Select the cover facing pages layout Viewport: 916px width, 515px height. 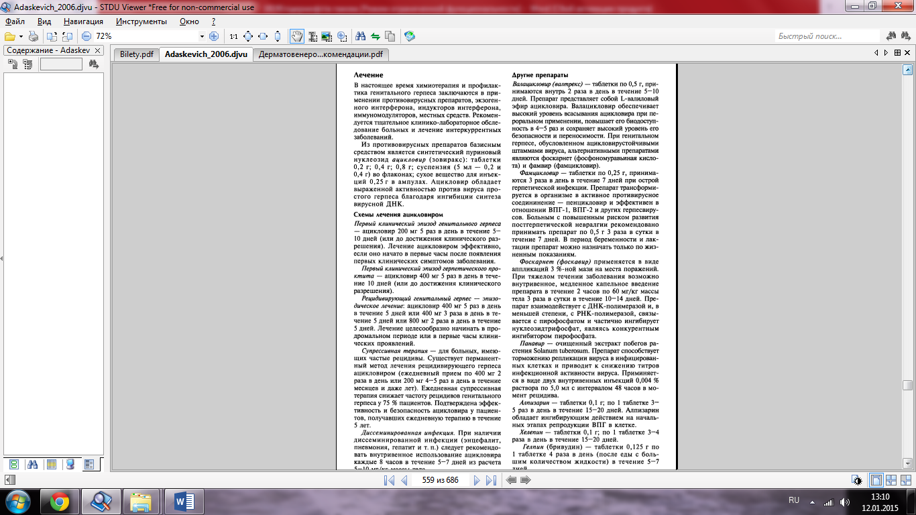tap(906, 480)
